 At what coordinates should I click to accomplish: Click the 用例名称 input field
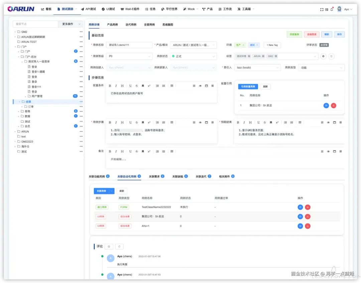pyautogui.click(x=129, y=45)
